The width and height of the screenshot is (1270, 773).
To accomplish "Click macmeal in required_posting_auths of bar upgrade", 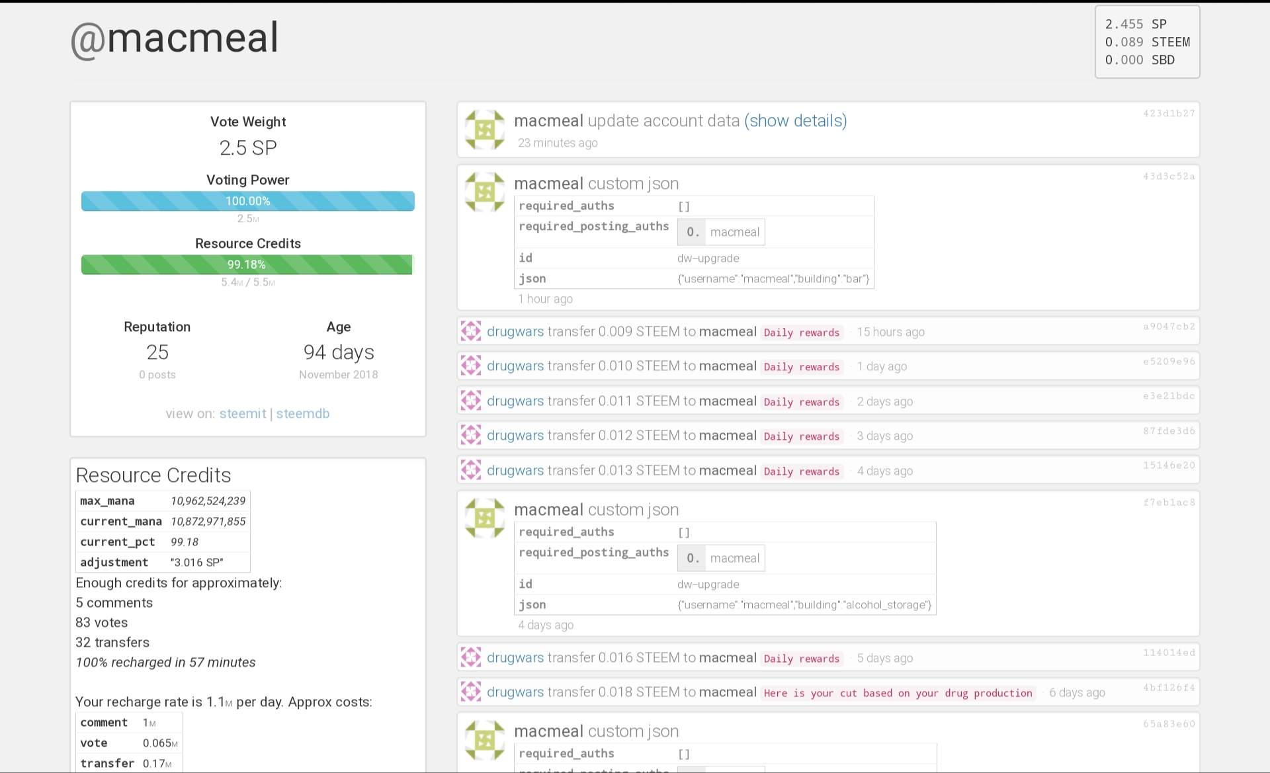I will pos(734,232).
